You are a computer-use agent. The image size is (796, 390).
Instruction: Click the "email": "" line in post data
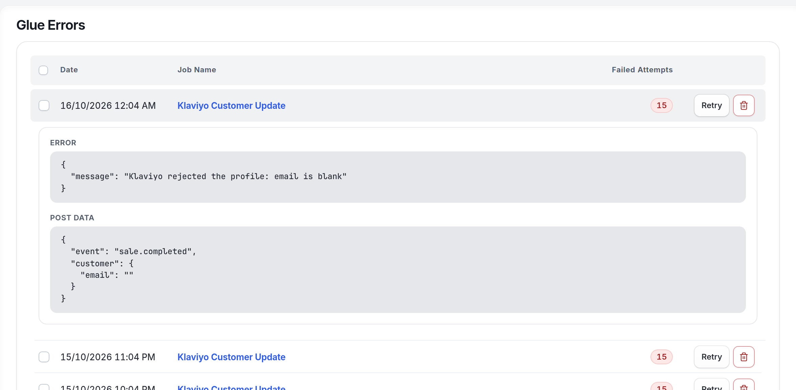(107, 275)
